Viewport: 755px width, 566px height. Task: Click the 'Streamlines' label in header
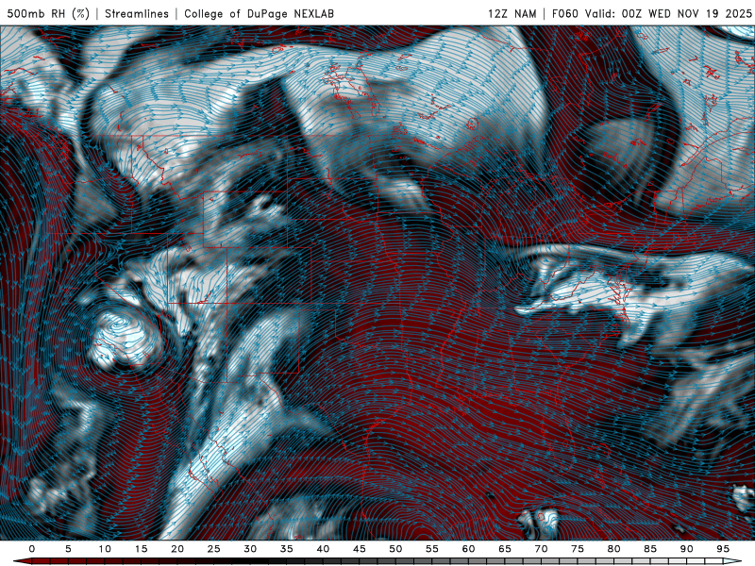[x=137, y=13]
